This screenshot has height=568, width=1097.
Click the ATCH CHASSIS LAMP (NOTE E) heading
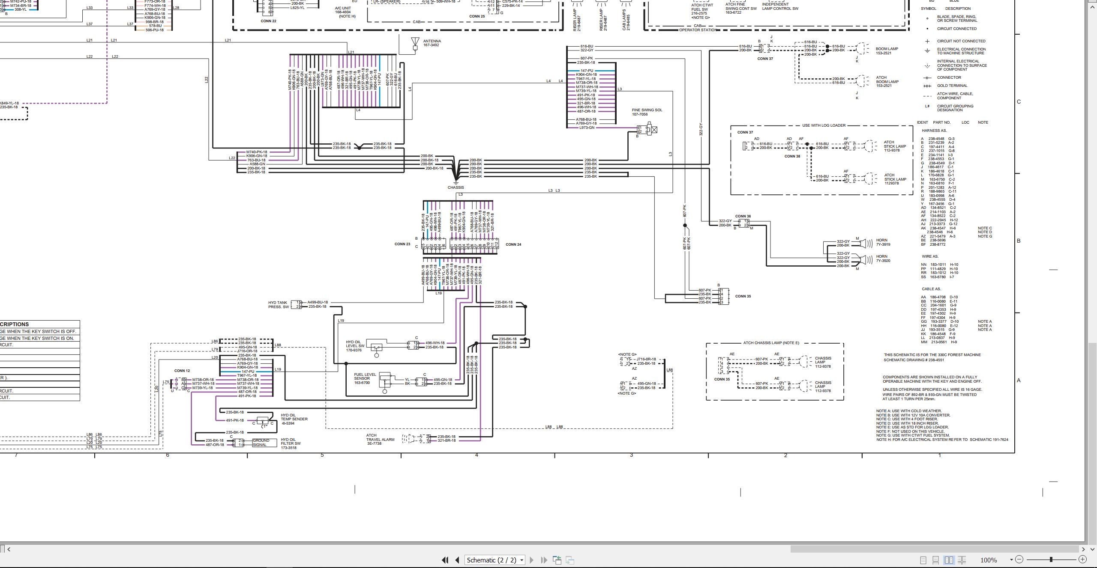click(x=771, y=343)
